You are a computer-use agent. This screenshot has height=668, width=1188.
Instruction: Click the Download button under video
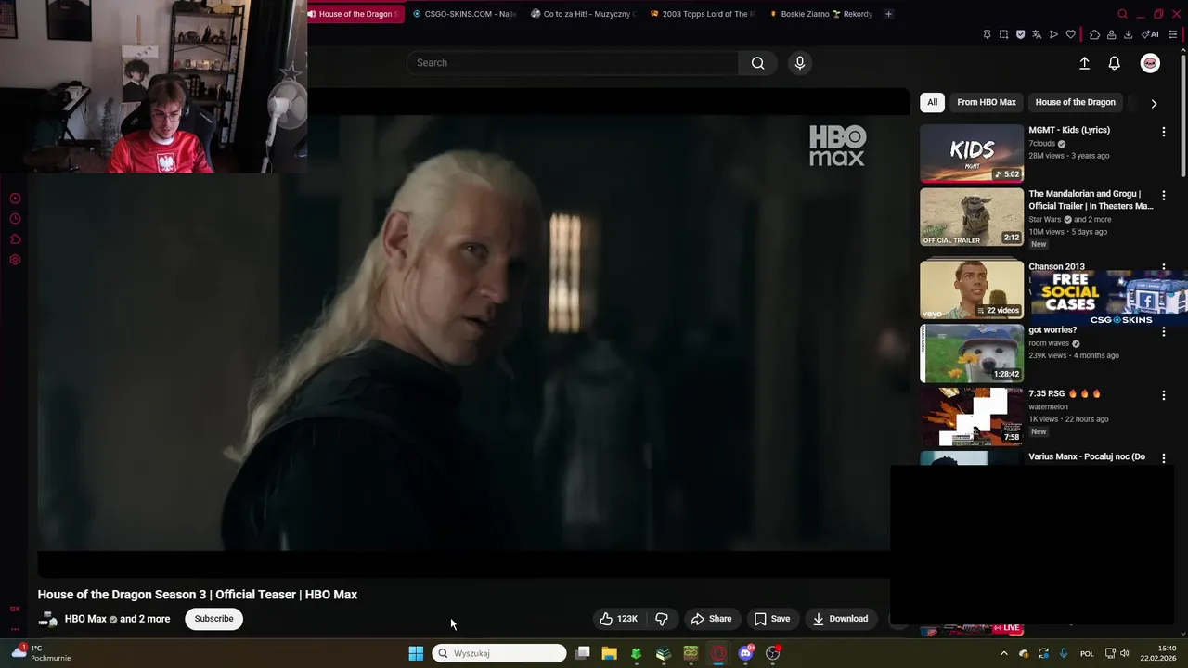pyautogui.click(x=840, y=619)
